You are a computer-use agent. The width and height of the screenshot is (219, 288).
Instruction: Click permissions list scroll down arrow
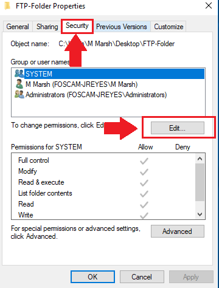pyautogui.click(x=200, y=214)
